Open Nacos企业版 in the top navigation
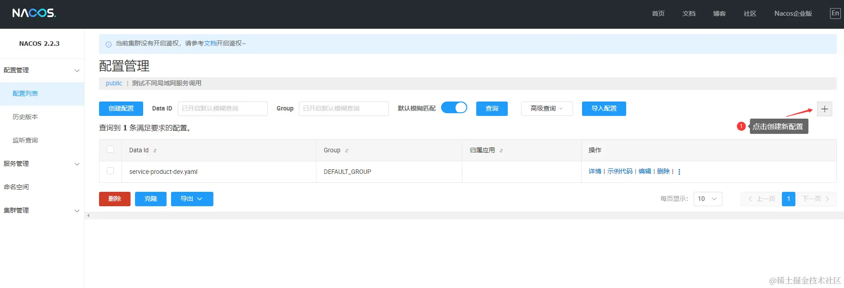 pyautogui.click(x=793, y=13)
